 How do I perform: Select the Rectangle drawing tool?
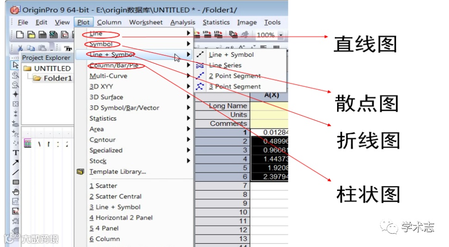click(16, 182)
